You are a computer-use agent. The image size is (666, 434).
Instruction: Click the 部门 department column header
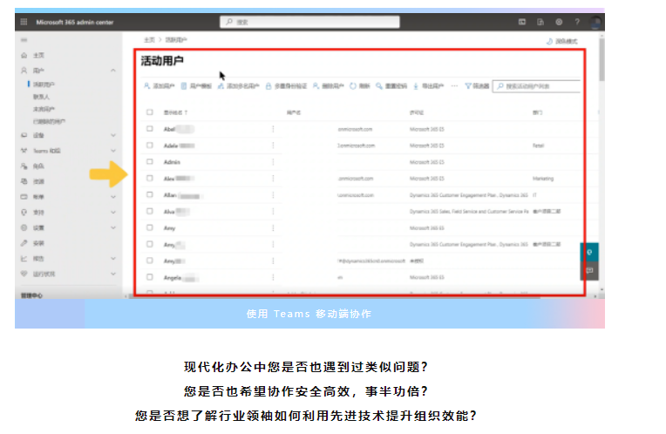click(x=537, y=112)
